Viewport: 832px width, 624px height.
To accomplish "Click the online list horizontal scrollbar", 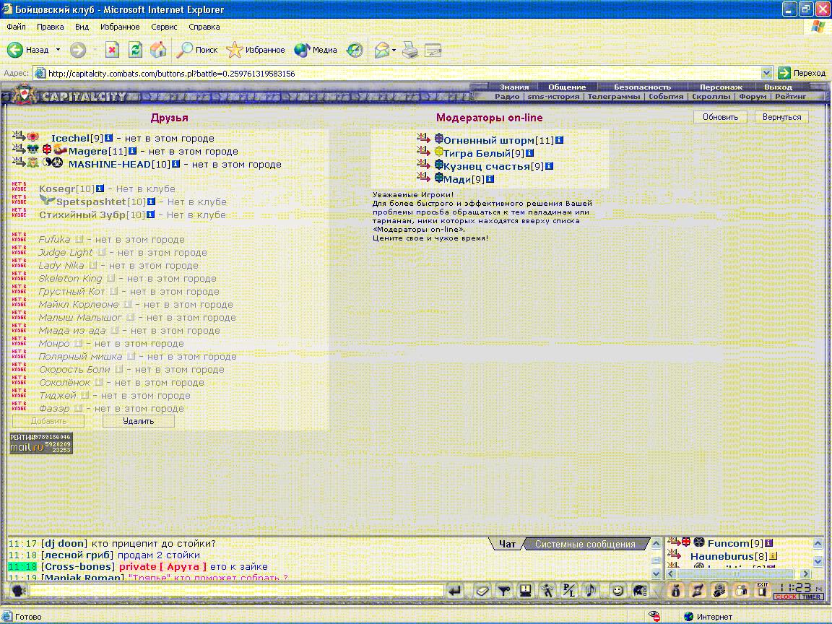I will (740, 573).
